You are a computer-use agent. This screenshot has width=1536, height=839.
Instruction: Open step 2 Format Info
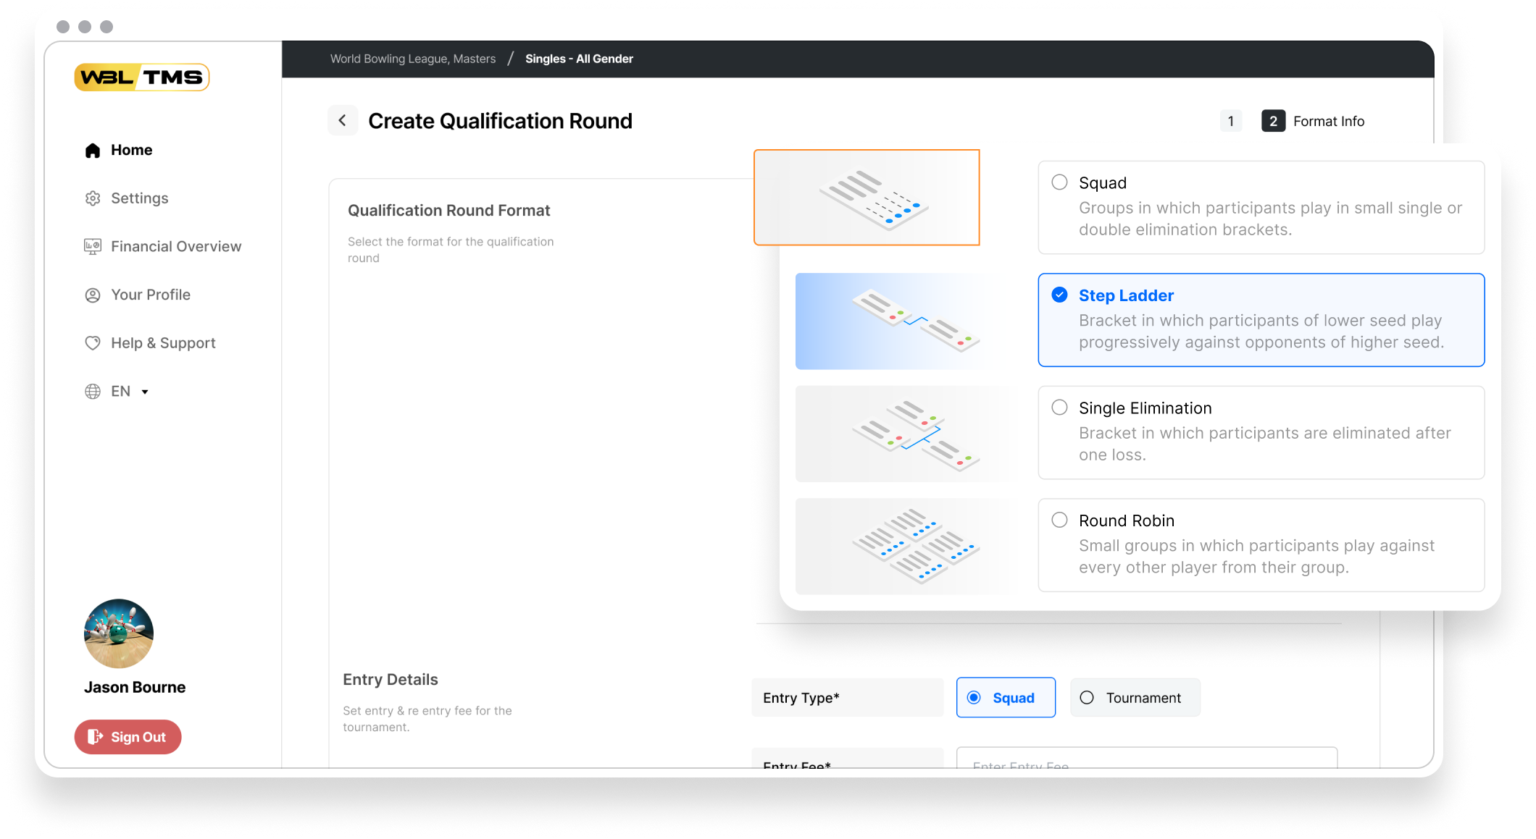tap(1273, 122)
